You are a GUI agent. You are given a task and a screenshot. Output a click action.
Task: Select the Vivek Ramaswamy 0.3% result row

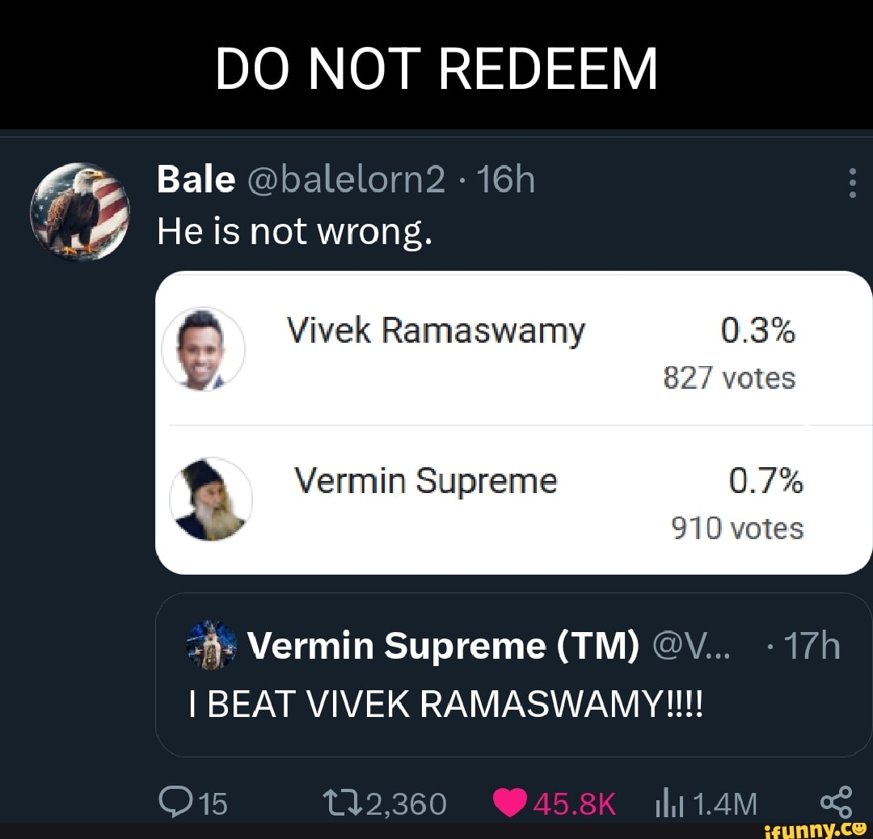(x=513, y=349)
